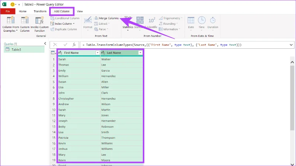This screenshot has width=296, height=166.
Task: Select row number 5
Action: pos(54,82)
